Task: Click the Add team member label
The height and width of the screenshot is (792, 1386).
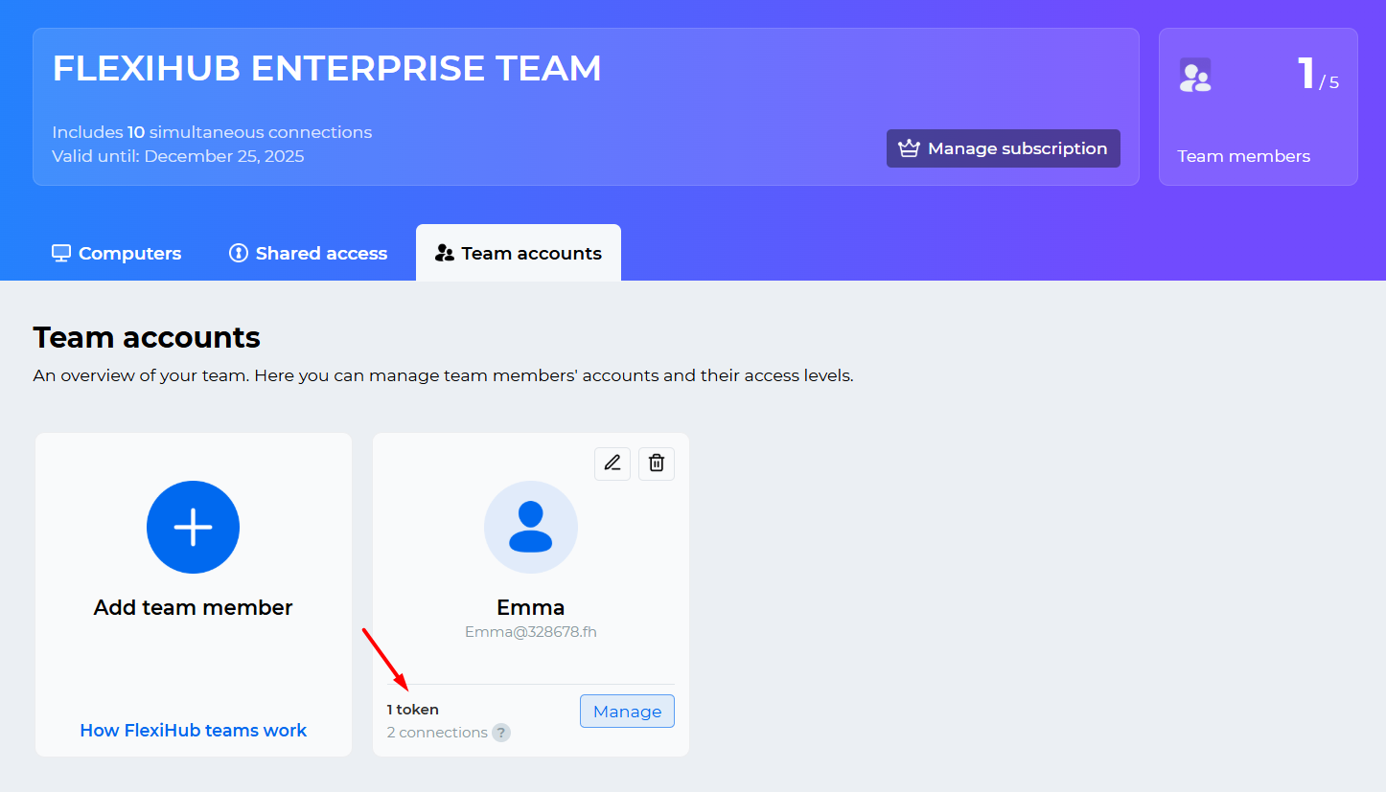Action: tap(193, 607)
